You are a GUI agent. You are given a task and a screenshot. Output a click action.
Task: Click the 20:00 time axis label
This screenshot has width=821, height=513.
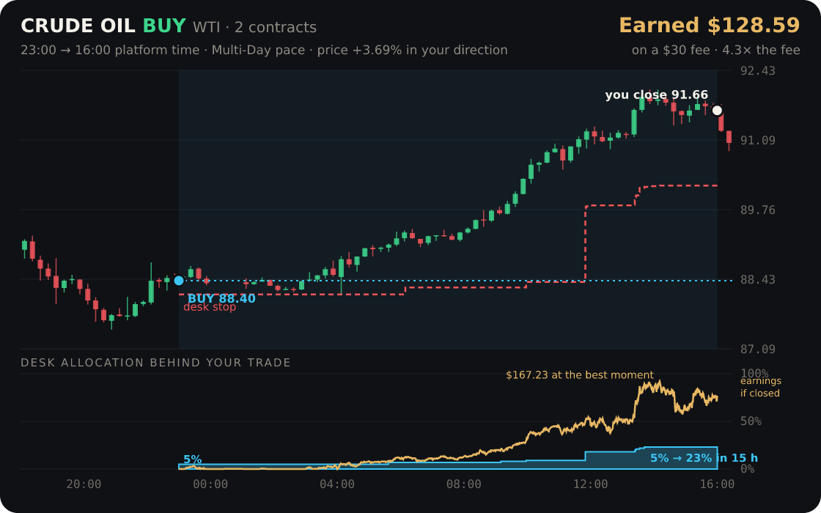click(84, 484)
